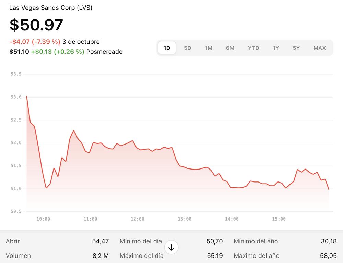Click the Las Vegas Sands Corp title
Screen dimensions: 343x263
(x=50, y=8)
